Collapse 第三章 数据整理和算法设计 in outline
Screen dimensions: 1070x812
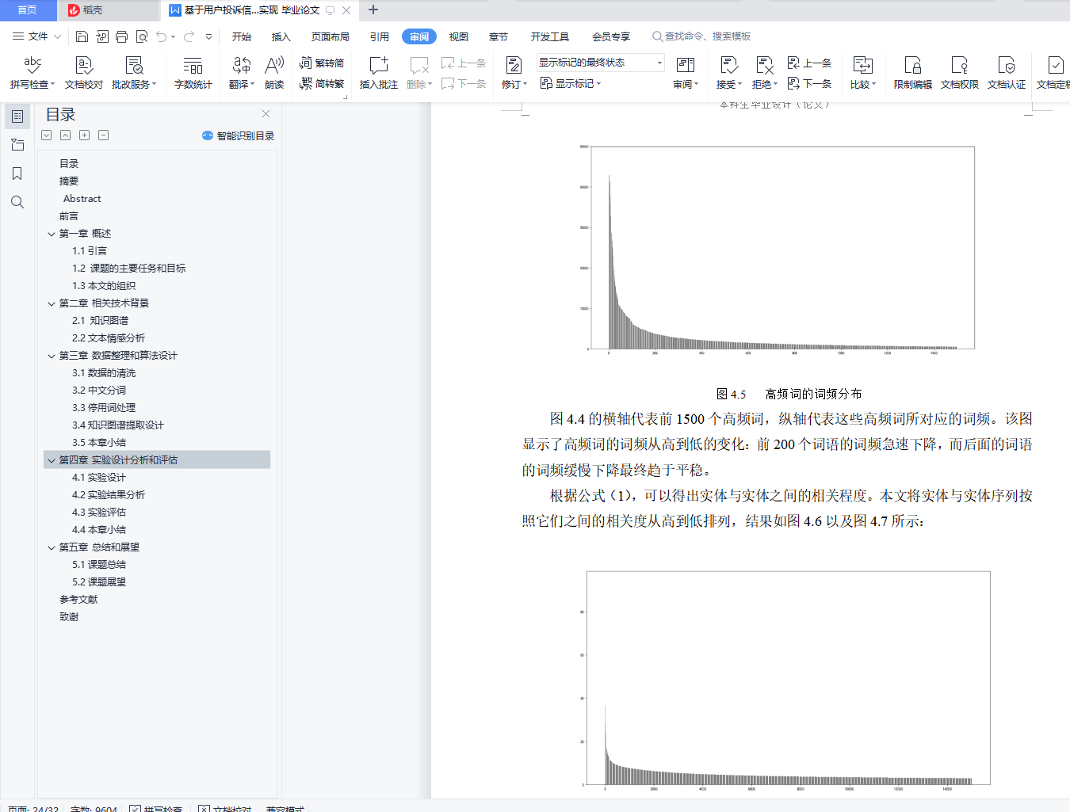pos(52,356)
